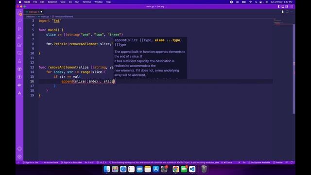The width and height of the screenshot is (311, 175).
Task: Click line number 13 in gutter
Action: (32, 67)
